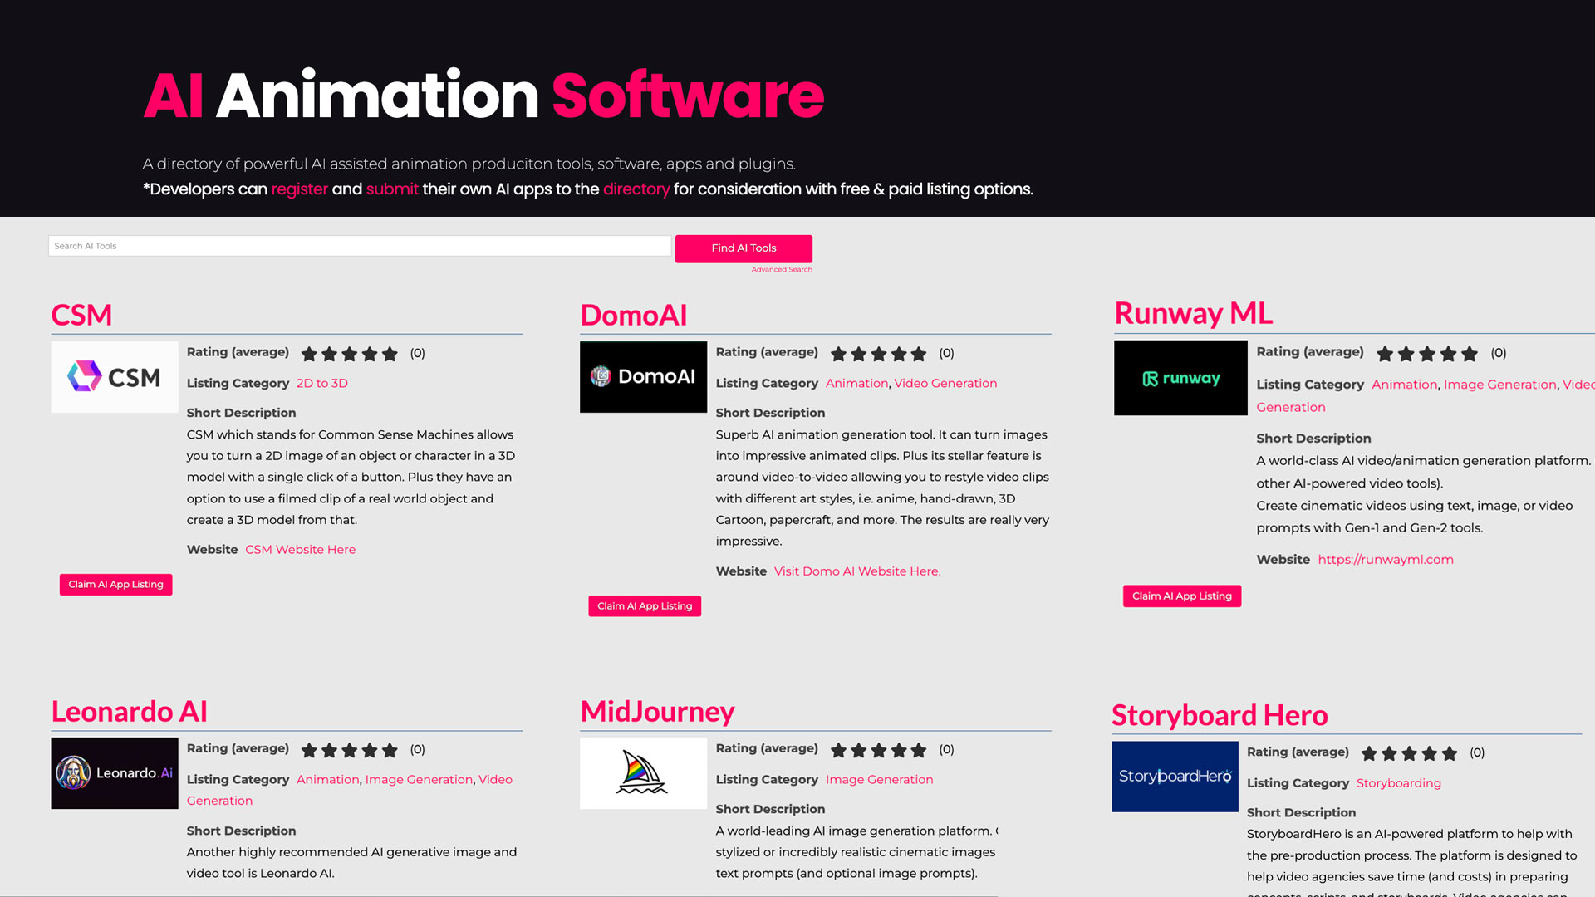Open the register link in the header

[x=297, y=189]
